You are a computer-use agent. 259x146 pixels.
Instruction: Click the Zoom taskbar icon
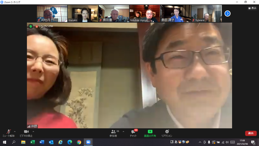(x=88, y=142)
